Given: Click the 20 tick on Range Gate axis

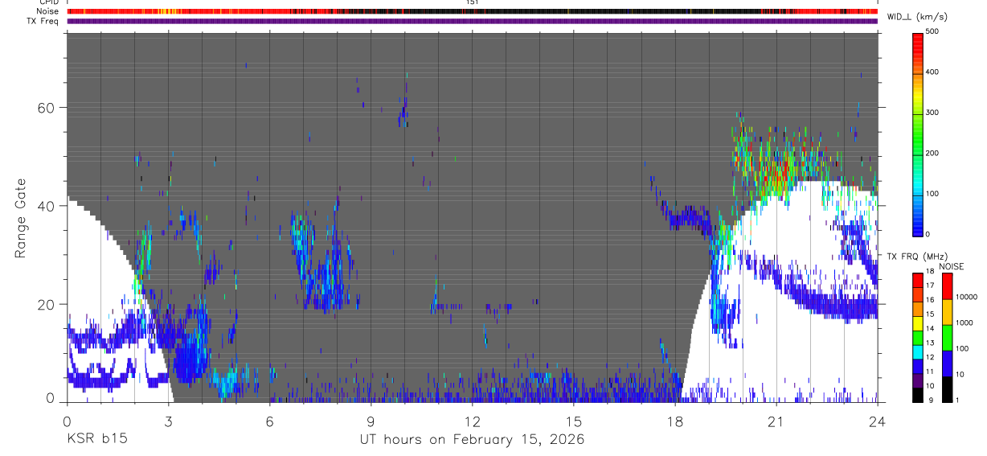Looking at the screenshot, I should point(47,304).
